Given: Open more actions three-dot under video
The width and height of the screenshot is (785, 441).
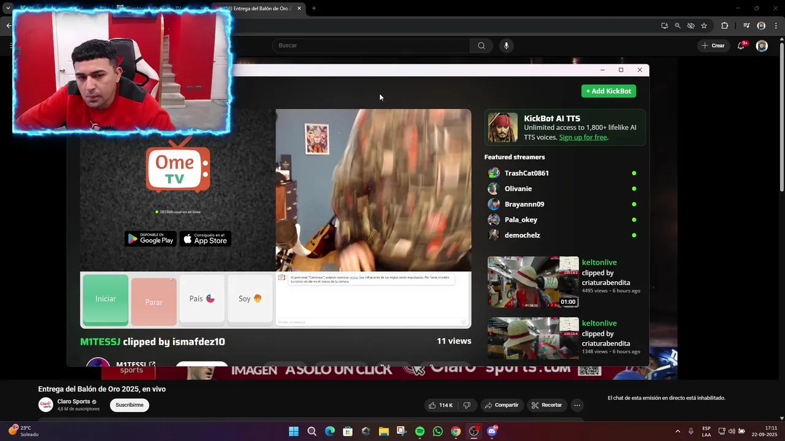Looking at the screenshot, I should [576, 405].
